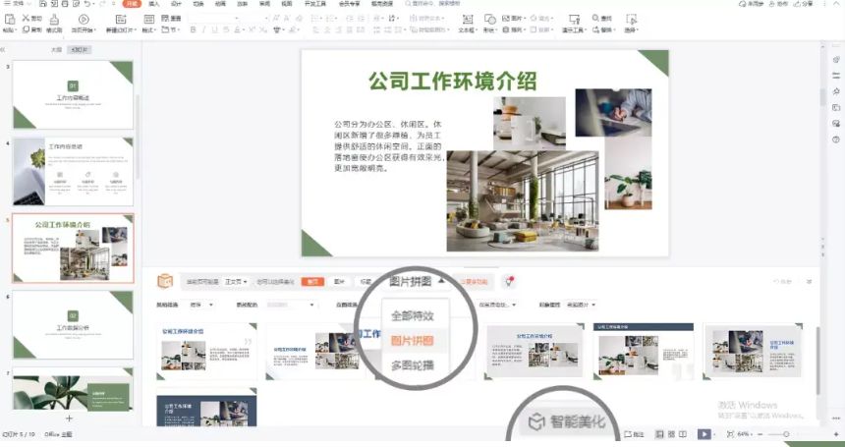Click the help question mark in right sidebar
The image size is (845, 447).
836,140
